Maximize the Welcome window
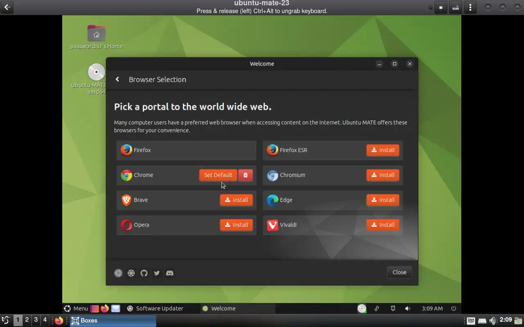 (395, 64)
